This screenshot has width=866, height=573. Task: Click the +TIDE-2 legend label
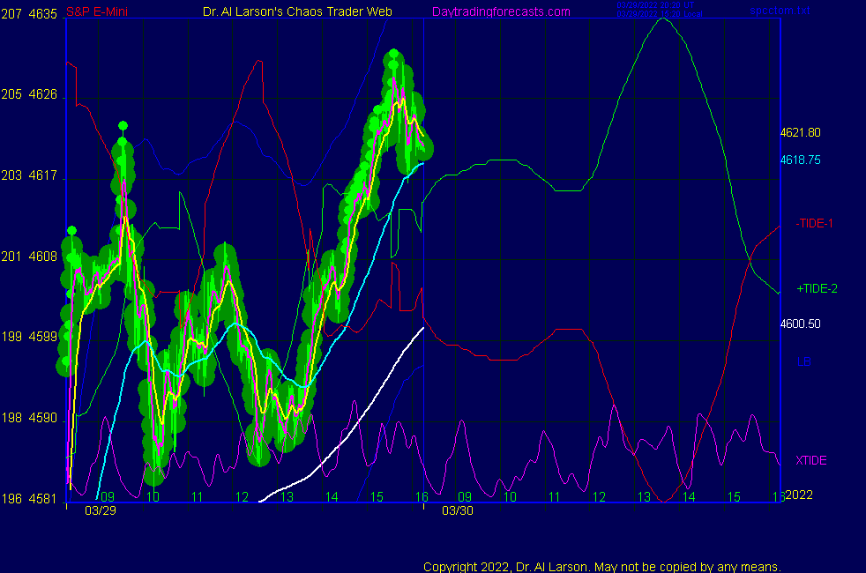817,289
